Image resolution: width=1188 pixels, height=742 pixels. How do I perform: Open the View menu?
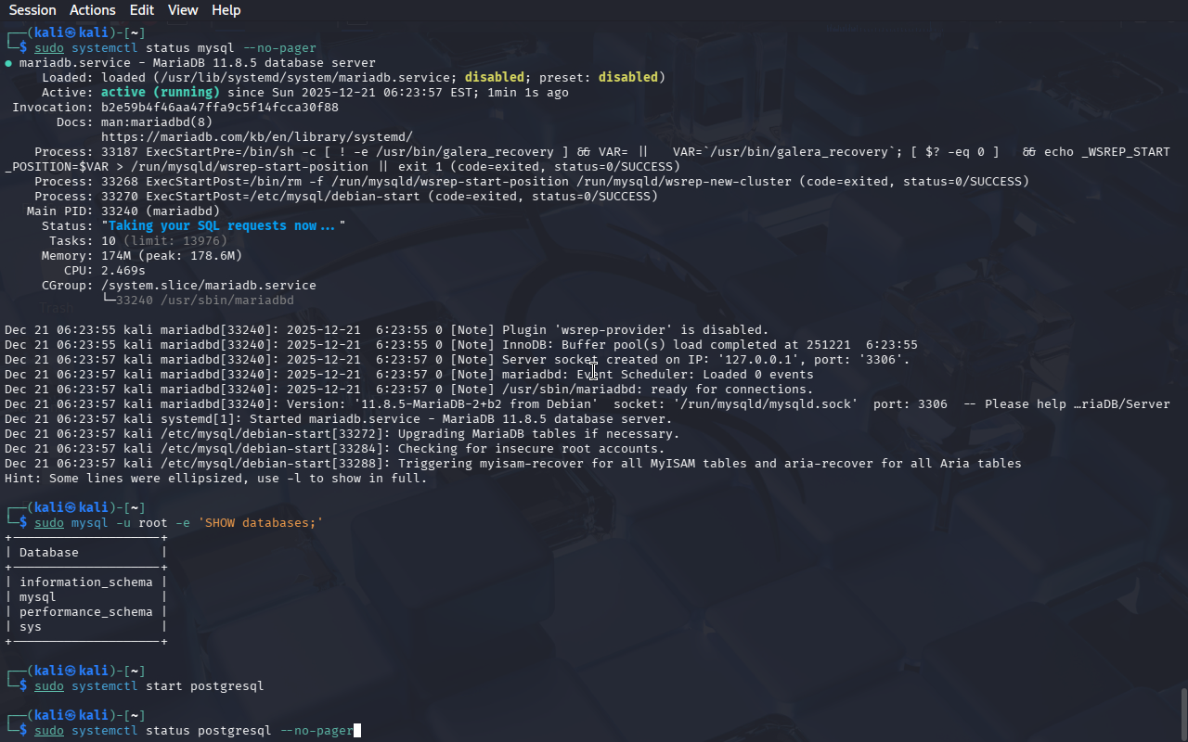pyautogui.click(x=183, y=10)
